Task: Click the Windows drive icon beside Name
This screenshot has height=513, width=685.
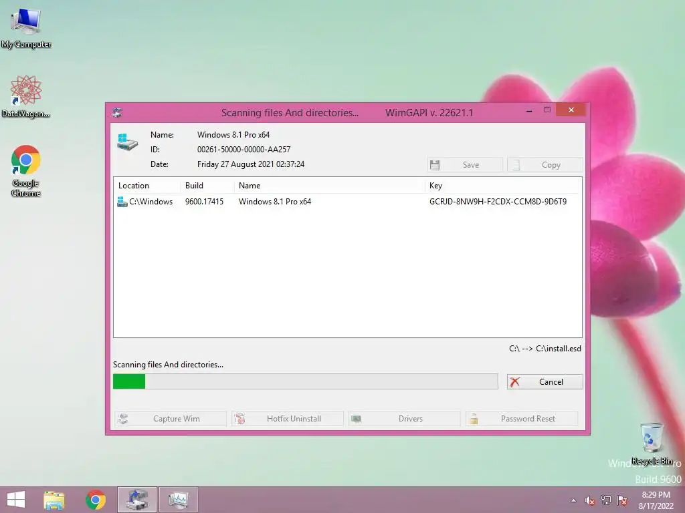Action: [127, 142]
